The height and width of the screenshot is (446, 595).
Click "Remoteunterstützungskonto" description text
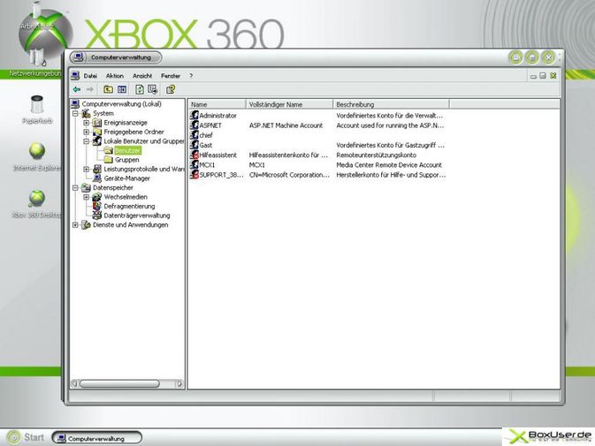coord(376,155)
